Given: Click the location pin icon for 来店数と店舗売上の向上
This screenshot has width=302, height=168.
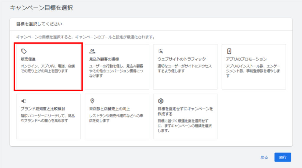Looking at the screenshot, I should (x=92, y=101).
